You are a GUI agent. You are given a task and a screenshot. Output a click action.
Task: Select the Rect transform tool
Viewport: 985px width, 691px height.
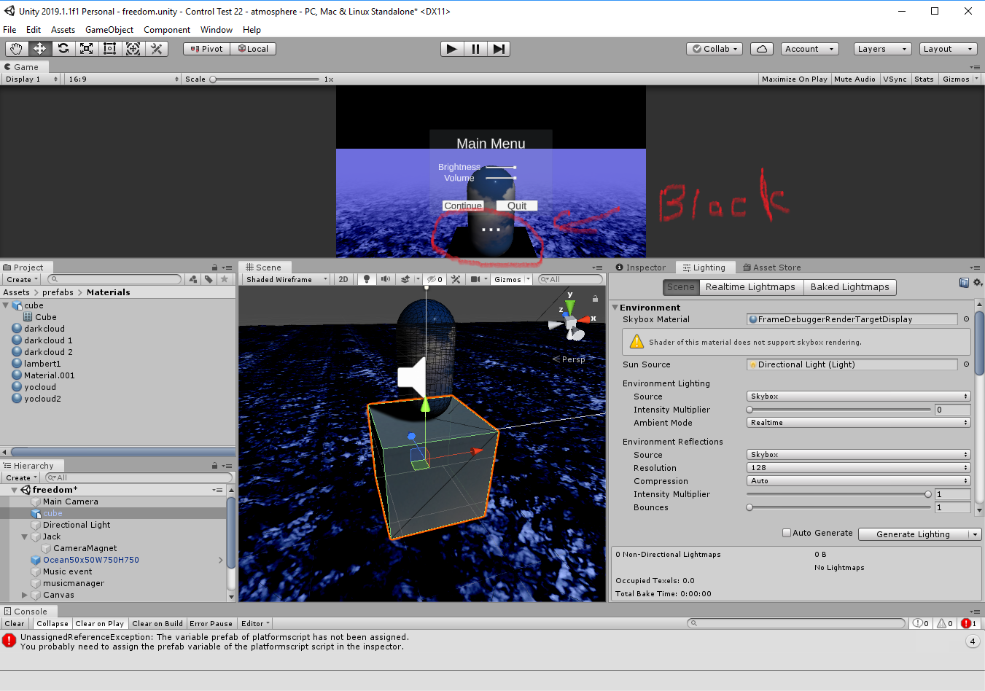click(x=109, y=49)
